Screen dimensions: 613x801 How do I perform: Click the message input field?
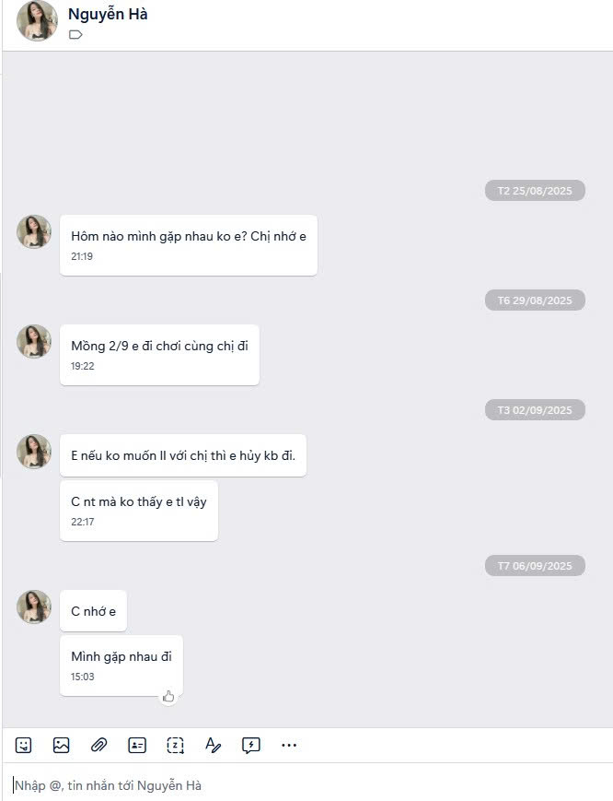point(304,785)
